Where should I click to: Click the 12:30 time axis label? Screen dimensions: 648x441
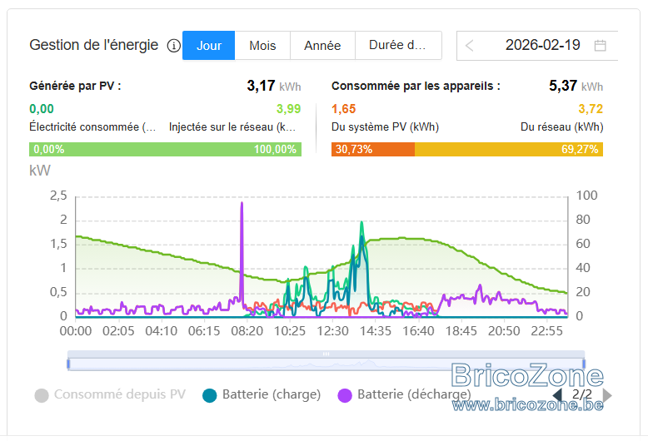(x=332, y=331)
